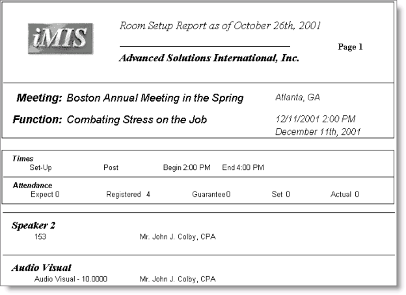Click the End 4:00 PM value
406x295 pixels.
(243, 167)
